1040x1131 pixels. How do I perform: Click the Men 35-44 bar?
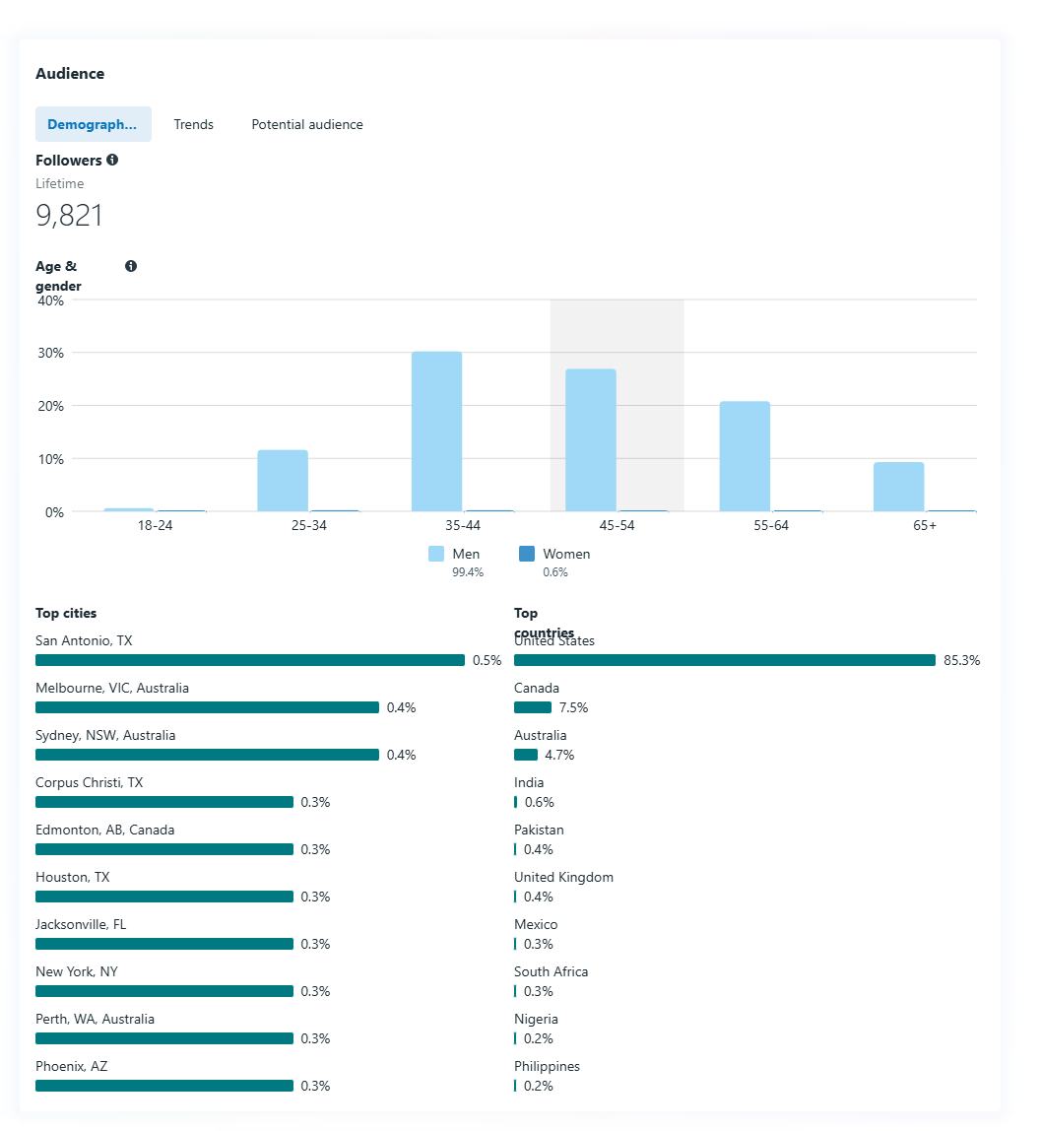click(436, 432)
